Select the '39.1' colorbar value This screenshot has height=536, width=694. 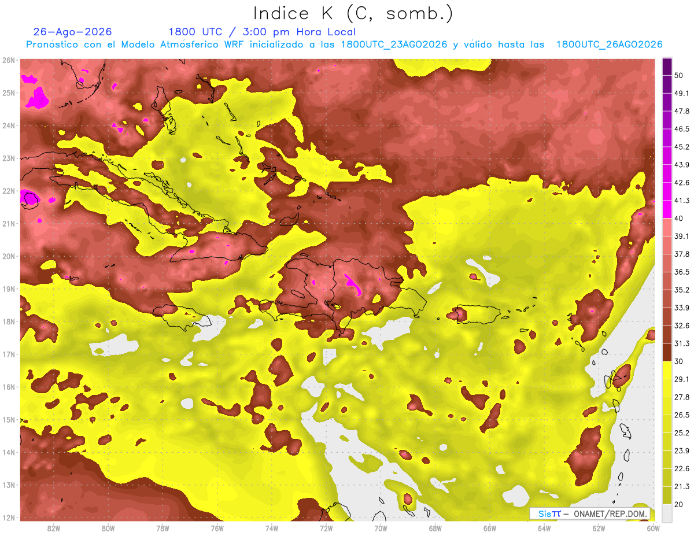tap(681, 236)
